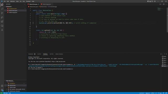The image size is (168, 94).
Task: Open the Source Control view
Action: click(2, 13)
